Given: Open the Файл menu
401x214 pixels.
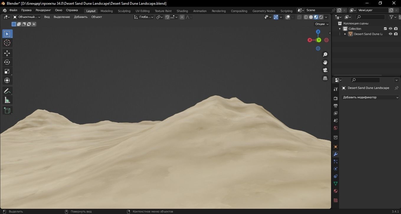Looking at the screenshot, I should click(x=13, y=10).
